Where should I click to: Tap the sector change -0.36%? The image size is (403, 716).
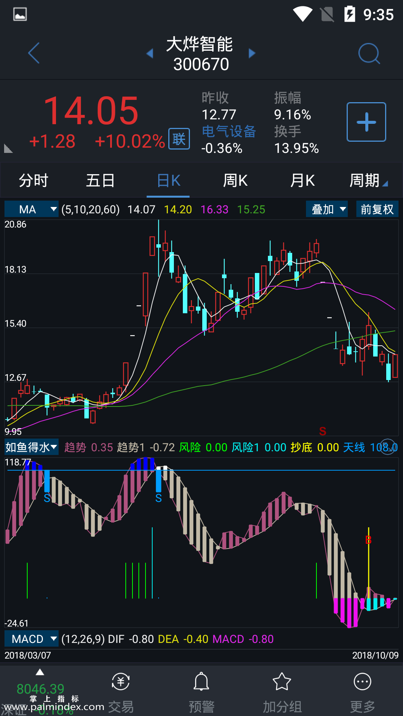[222, 148]
